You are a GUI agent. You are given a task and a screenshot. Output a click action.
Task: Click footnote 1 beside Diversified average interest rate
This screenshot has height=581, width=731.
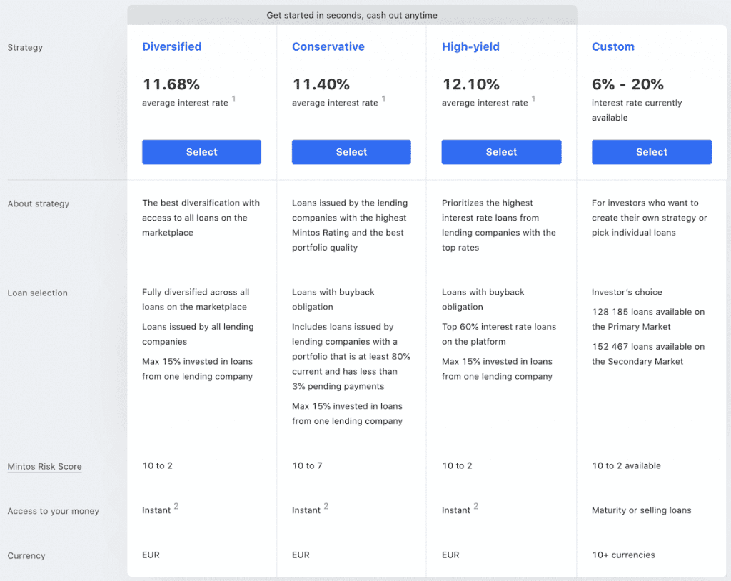pos(233,99)
